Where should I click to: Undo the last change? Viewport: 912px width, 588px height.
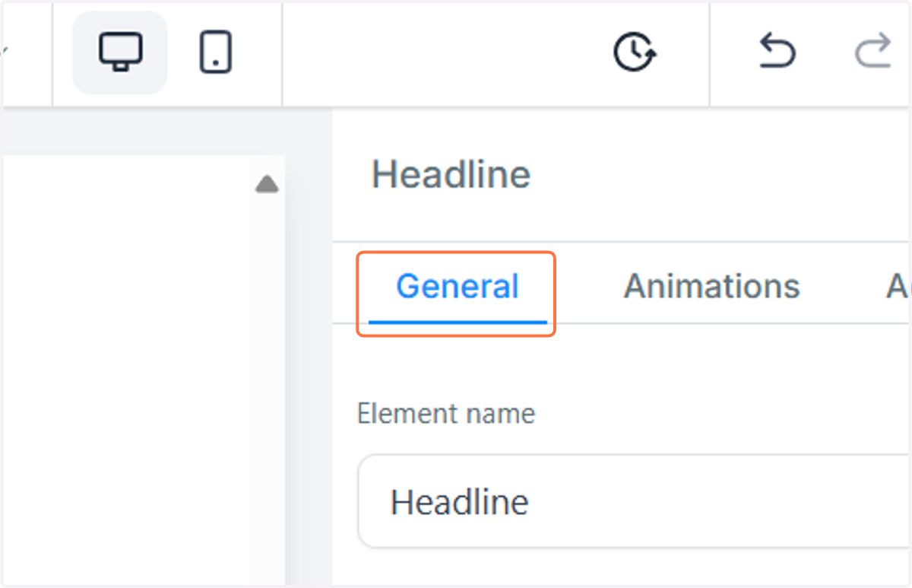[x=777, y=52]
